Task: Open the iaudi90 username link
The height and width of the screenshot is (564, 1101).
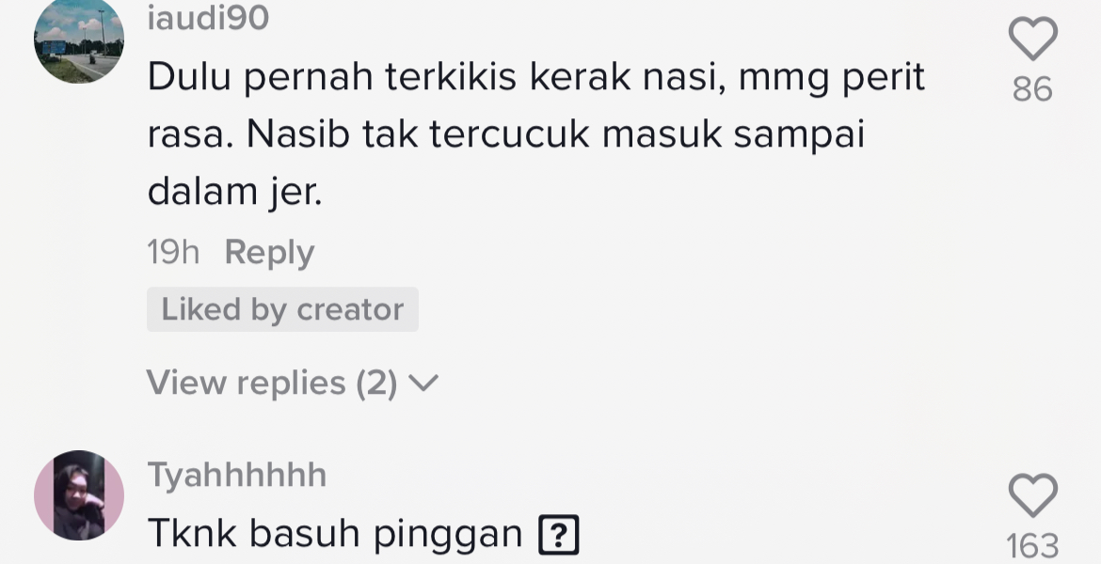Action: (x=208, y=17)
